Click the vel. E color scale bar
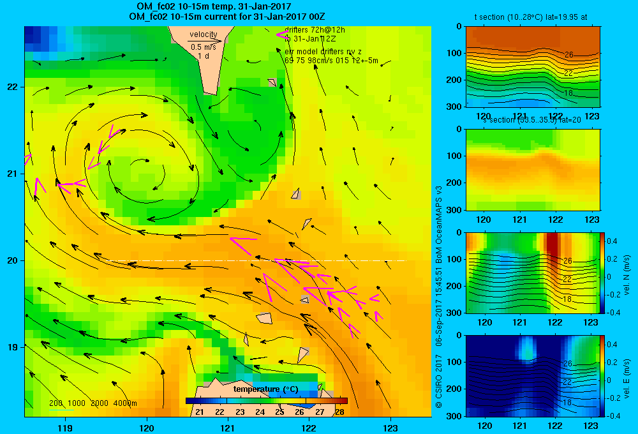This screenshot has width=638, height=434. pyautogui.click(x=603, y=376)
